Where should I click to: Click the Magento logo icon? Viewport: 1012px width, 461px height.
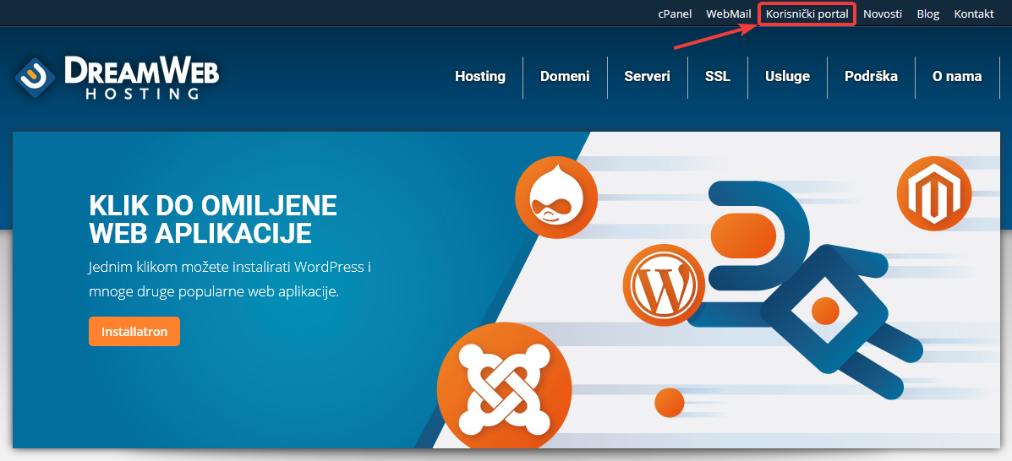point(934,193)
